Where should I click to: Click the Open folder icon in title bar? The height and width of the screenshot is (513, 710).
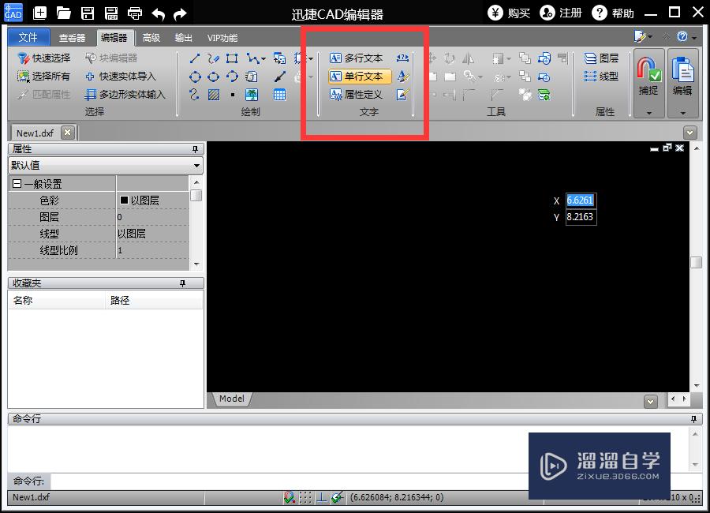(x=63, y=13)
